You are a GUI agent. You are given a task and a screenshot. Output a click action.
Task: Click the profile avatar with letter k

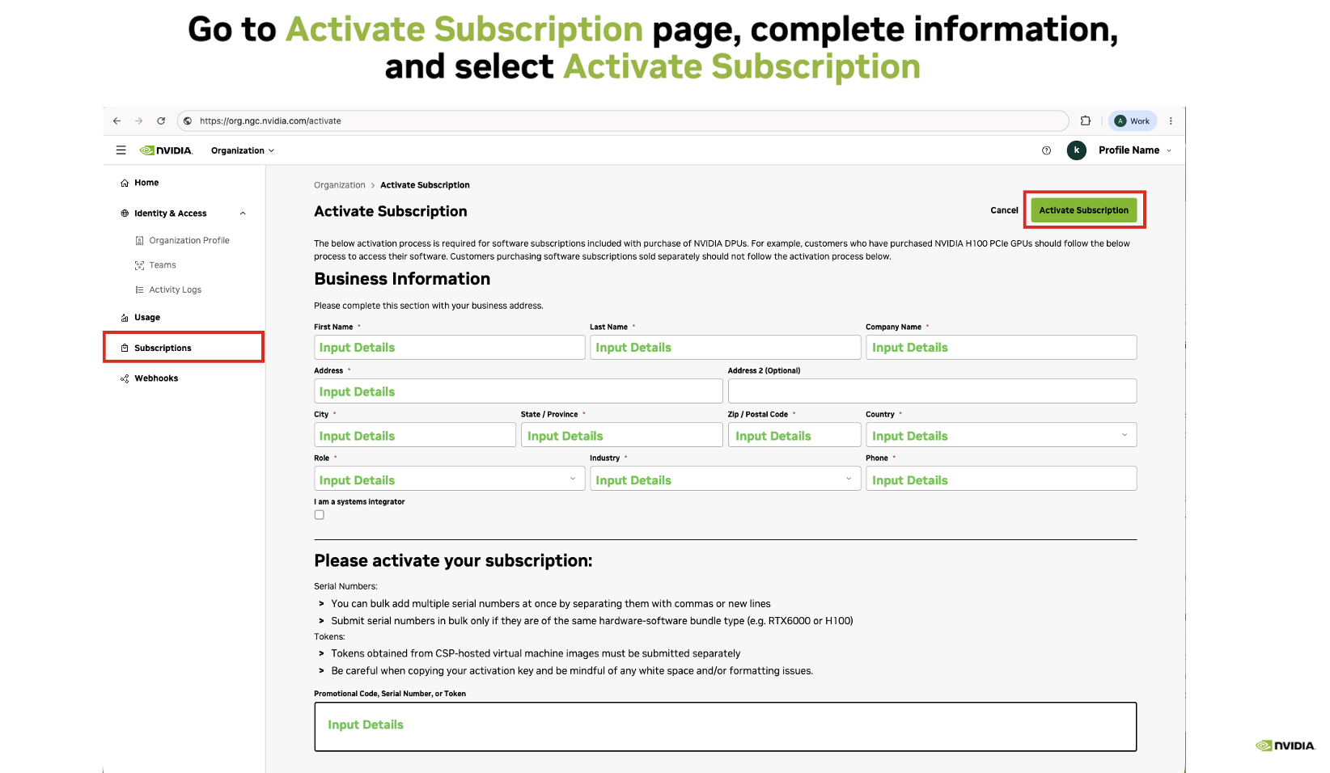(x=1077, y=150)
